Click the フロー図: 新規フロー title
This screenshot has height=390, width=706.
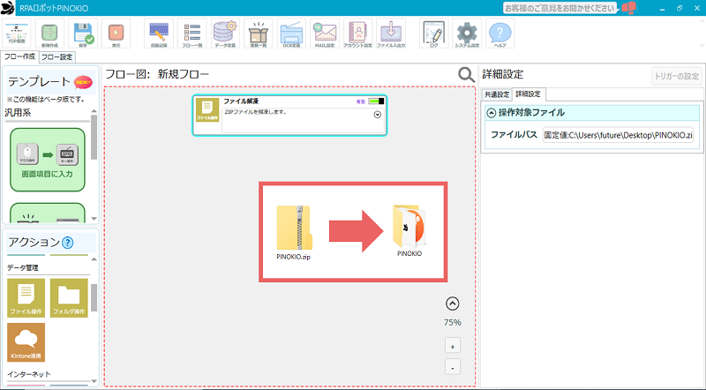tap(157, 74)
